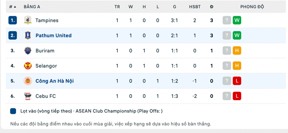Sort standings by the Đ points column
The image size is (288, 133).
(212, 7)
